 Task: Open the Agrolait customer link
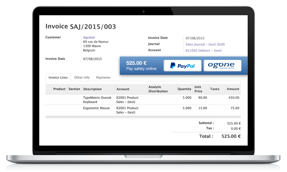coord(89,38)
